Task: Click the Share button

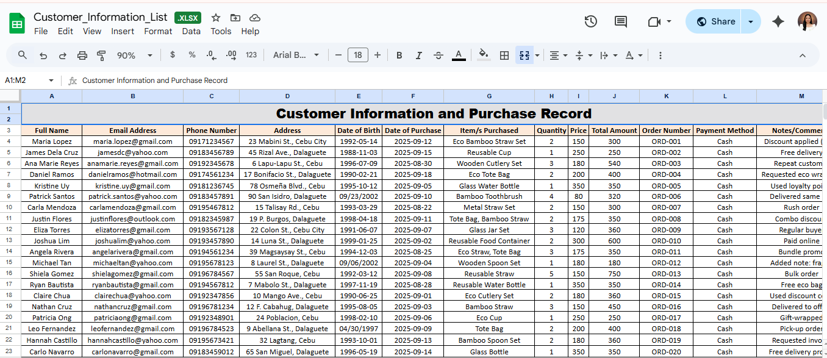Action: coord(714,21)
